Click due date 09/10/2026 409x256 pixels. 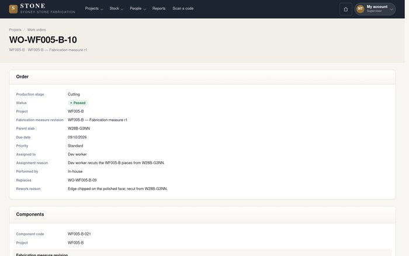[77, 137]
